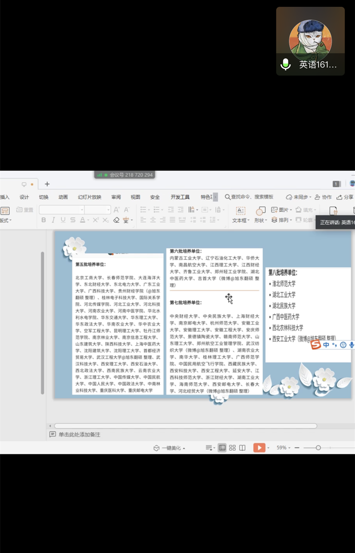355x553 pixels.
Task: Open the 开发工具 developer tools tab
Action: pyautogui.click(x=180, y=197)
